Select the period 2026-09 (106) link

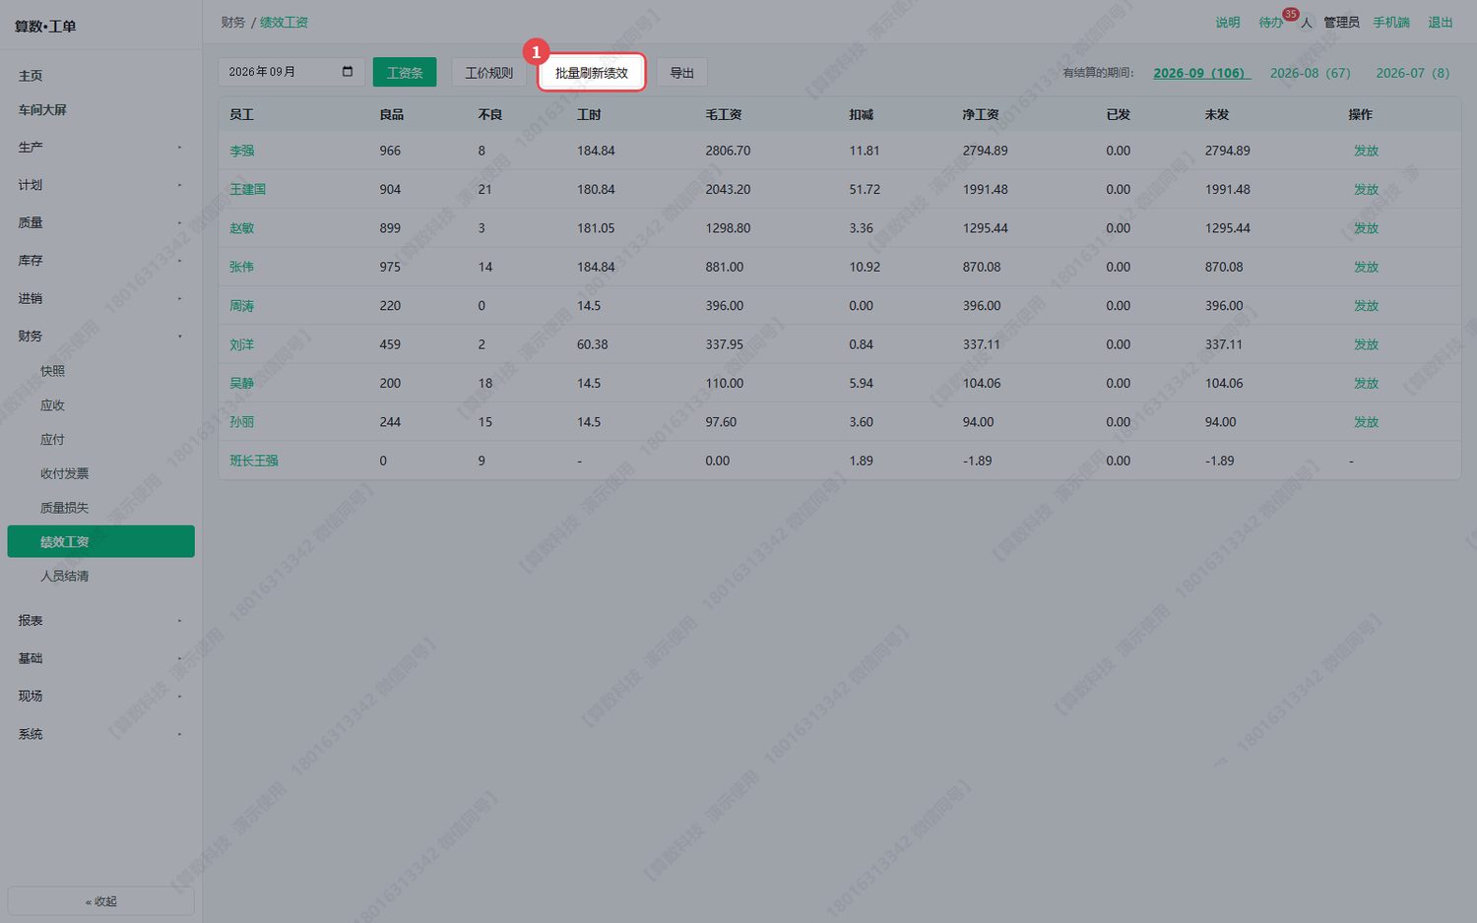point(1201,73)
